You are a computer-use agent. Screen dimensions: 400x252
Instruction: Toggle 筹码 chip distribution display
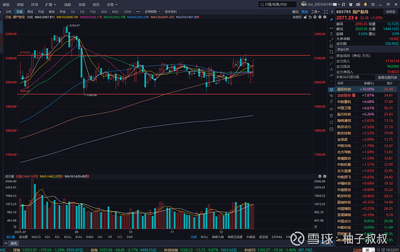tap(295, 10)
